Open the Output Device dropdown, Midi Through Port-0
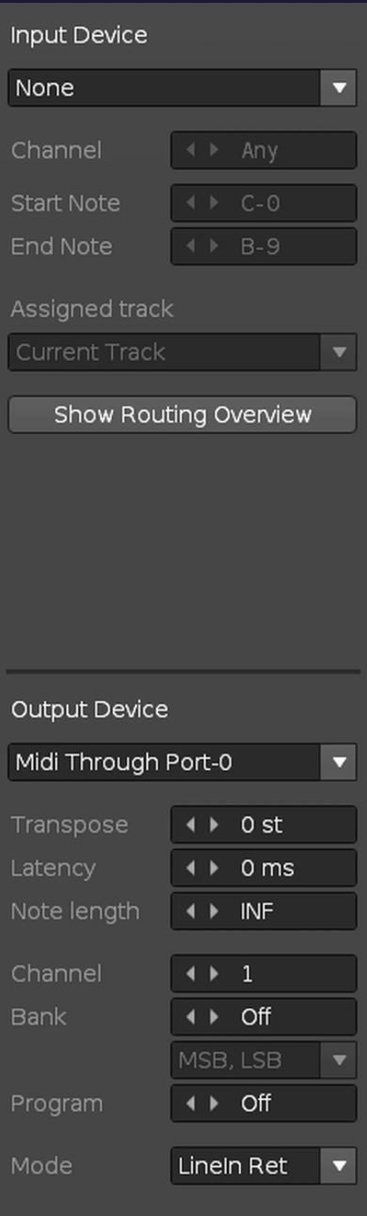The image size is (367, 1216). point(183,763)
